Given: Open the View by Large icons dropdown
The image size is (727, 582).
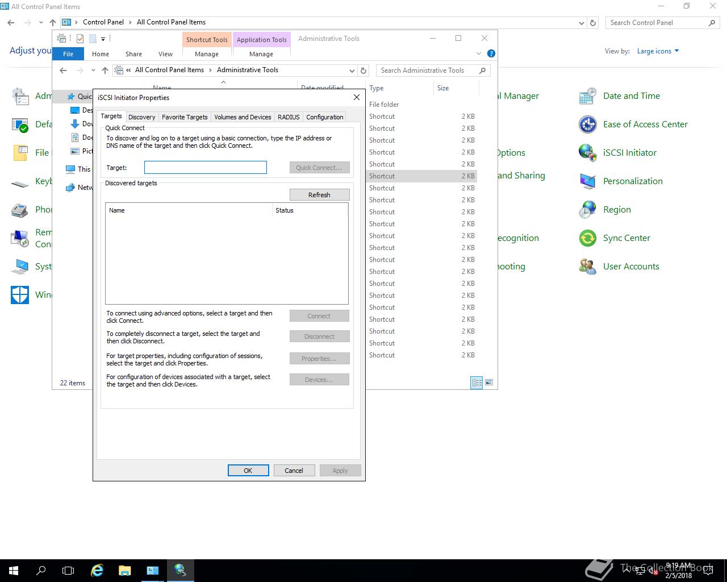Looking at the screenshot, I should pos(658,51).
